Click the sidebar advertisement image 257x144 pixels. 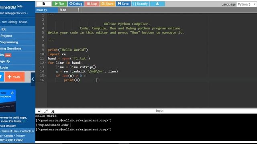[8, 101]
